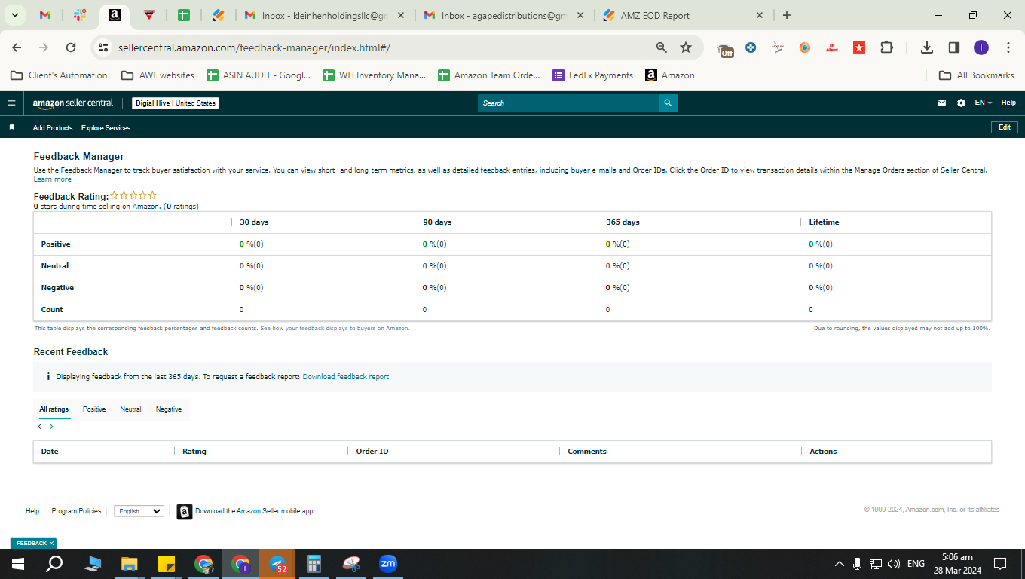The height and width of the screenshot is (579, 1025).
Task: Click the site information icon in address bar
Action: (x=103, y=47)
